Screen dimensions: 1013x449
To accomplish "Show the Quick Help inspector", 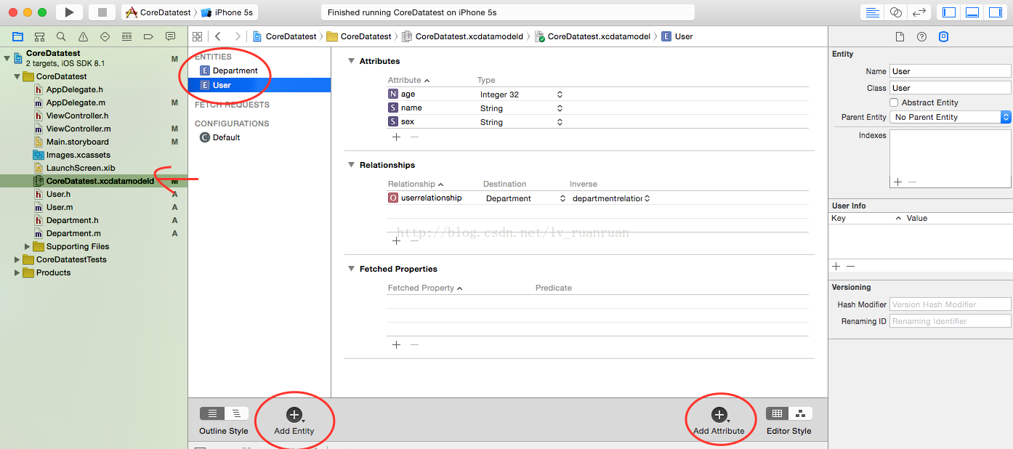I will coord(921,36).
